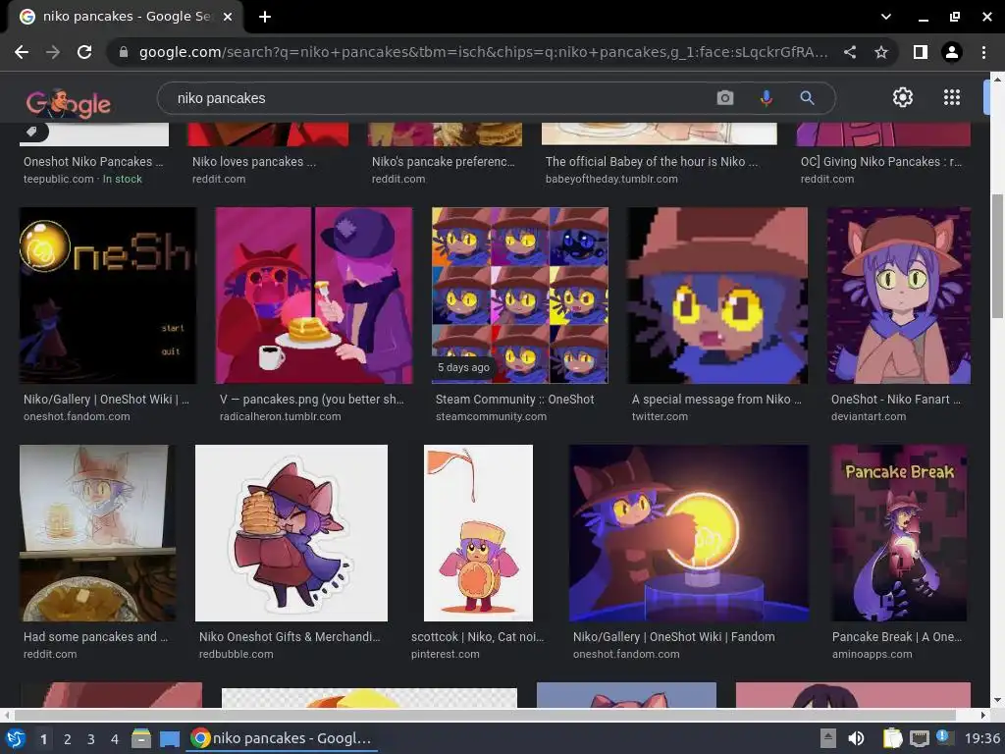The height and width of the screenshot is (754, 1005).
Task: Click Steam Community :: OneShot caption
Action: pos(514,399)
